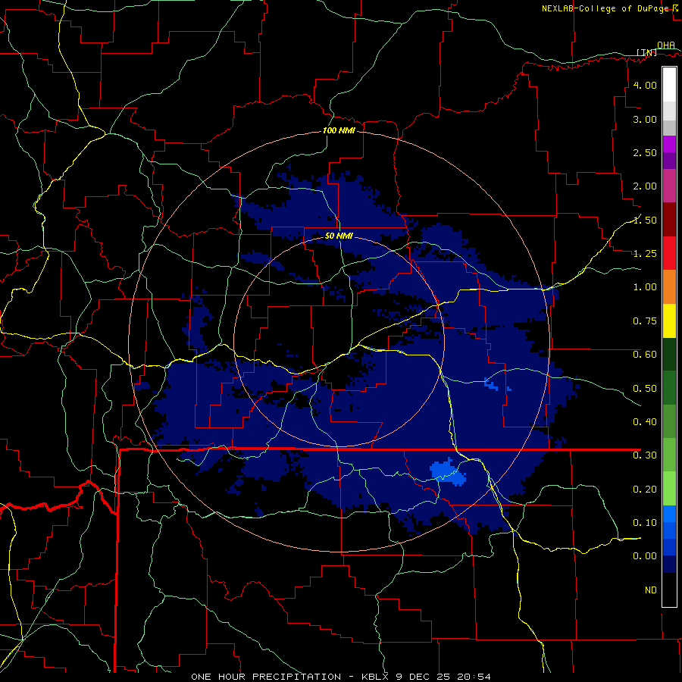682x682 pixels.
Task: Click the [IN] units label
Action: pyautogui.click(x=646, y=52)
